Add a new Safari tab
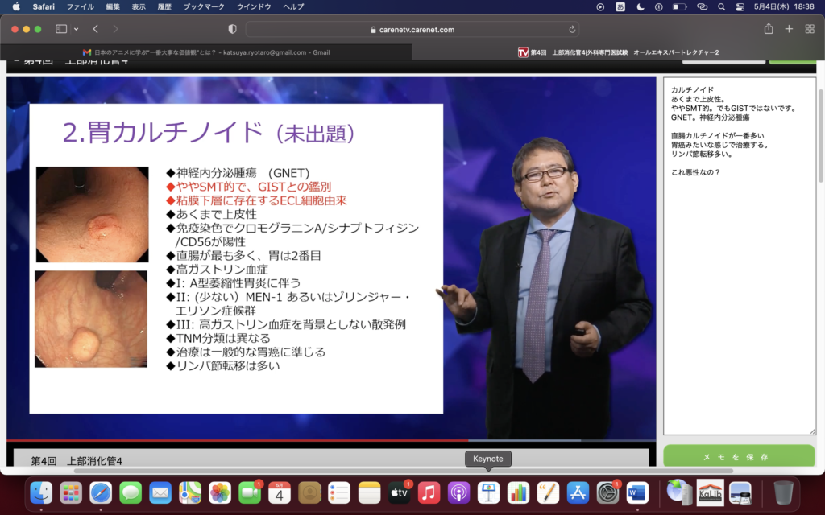This screenshot has height=515, width=825. 789,29
